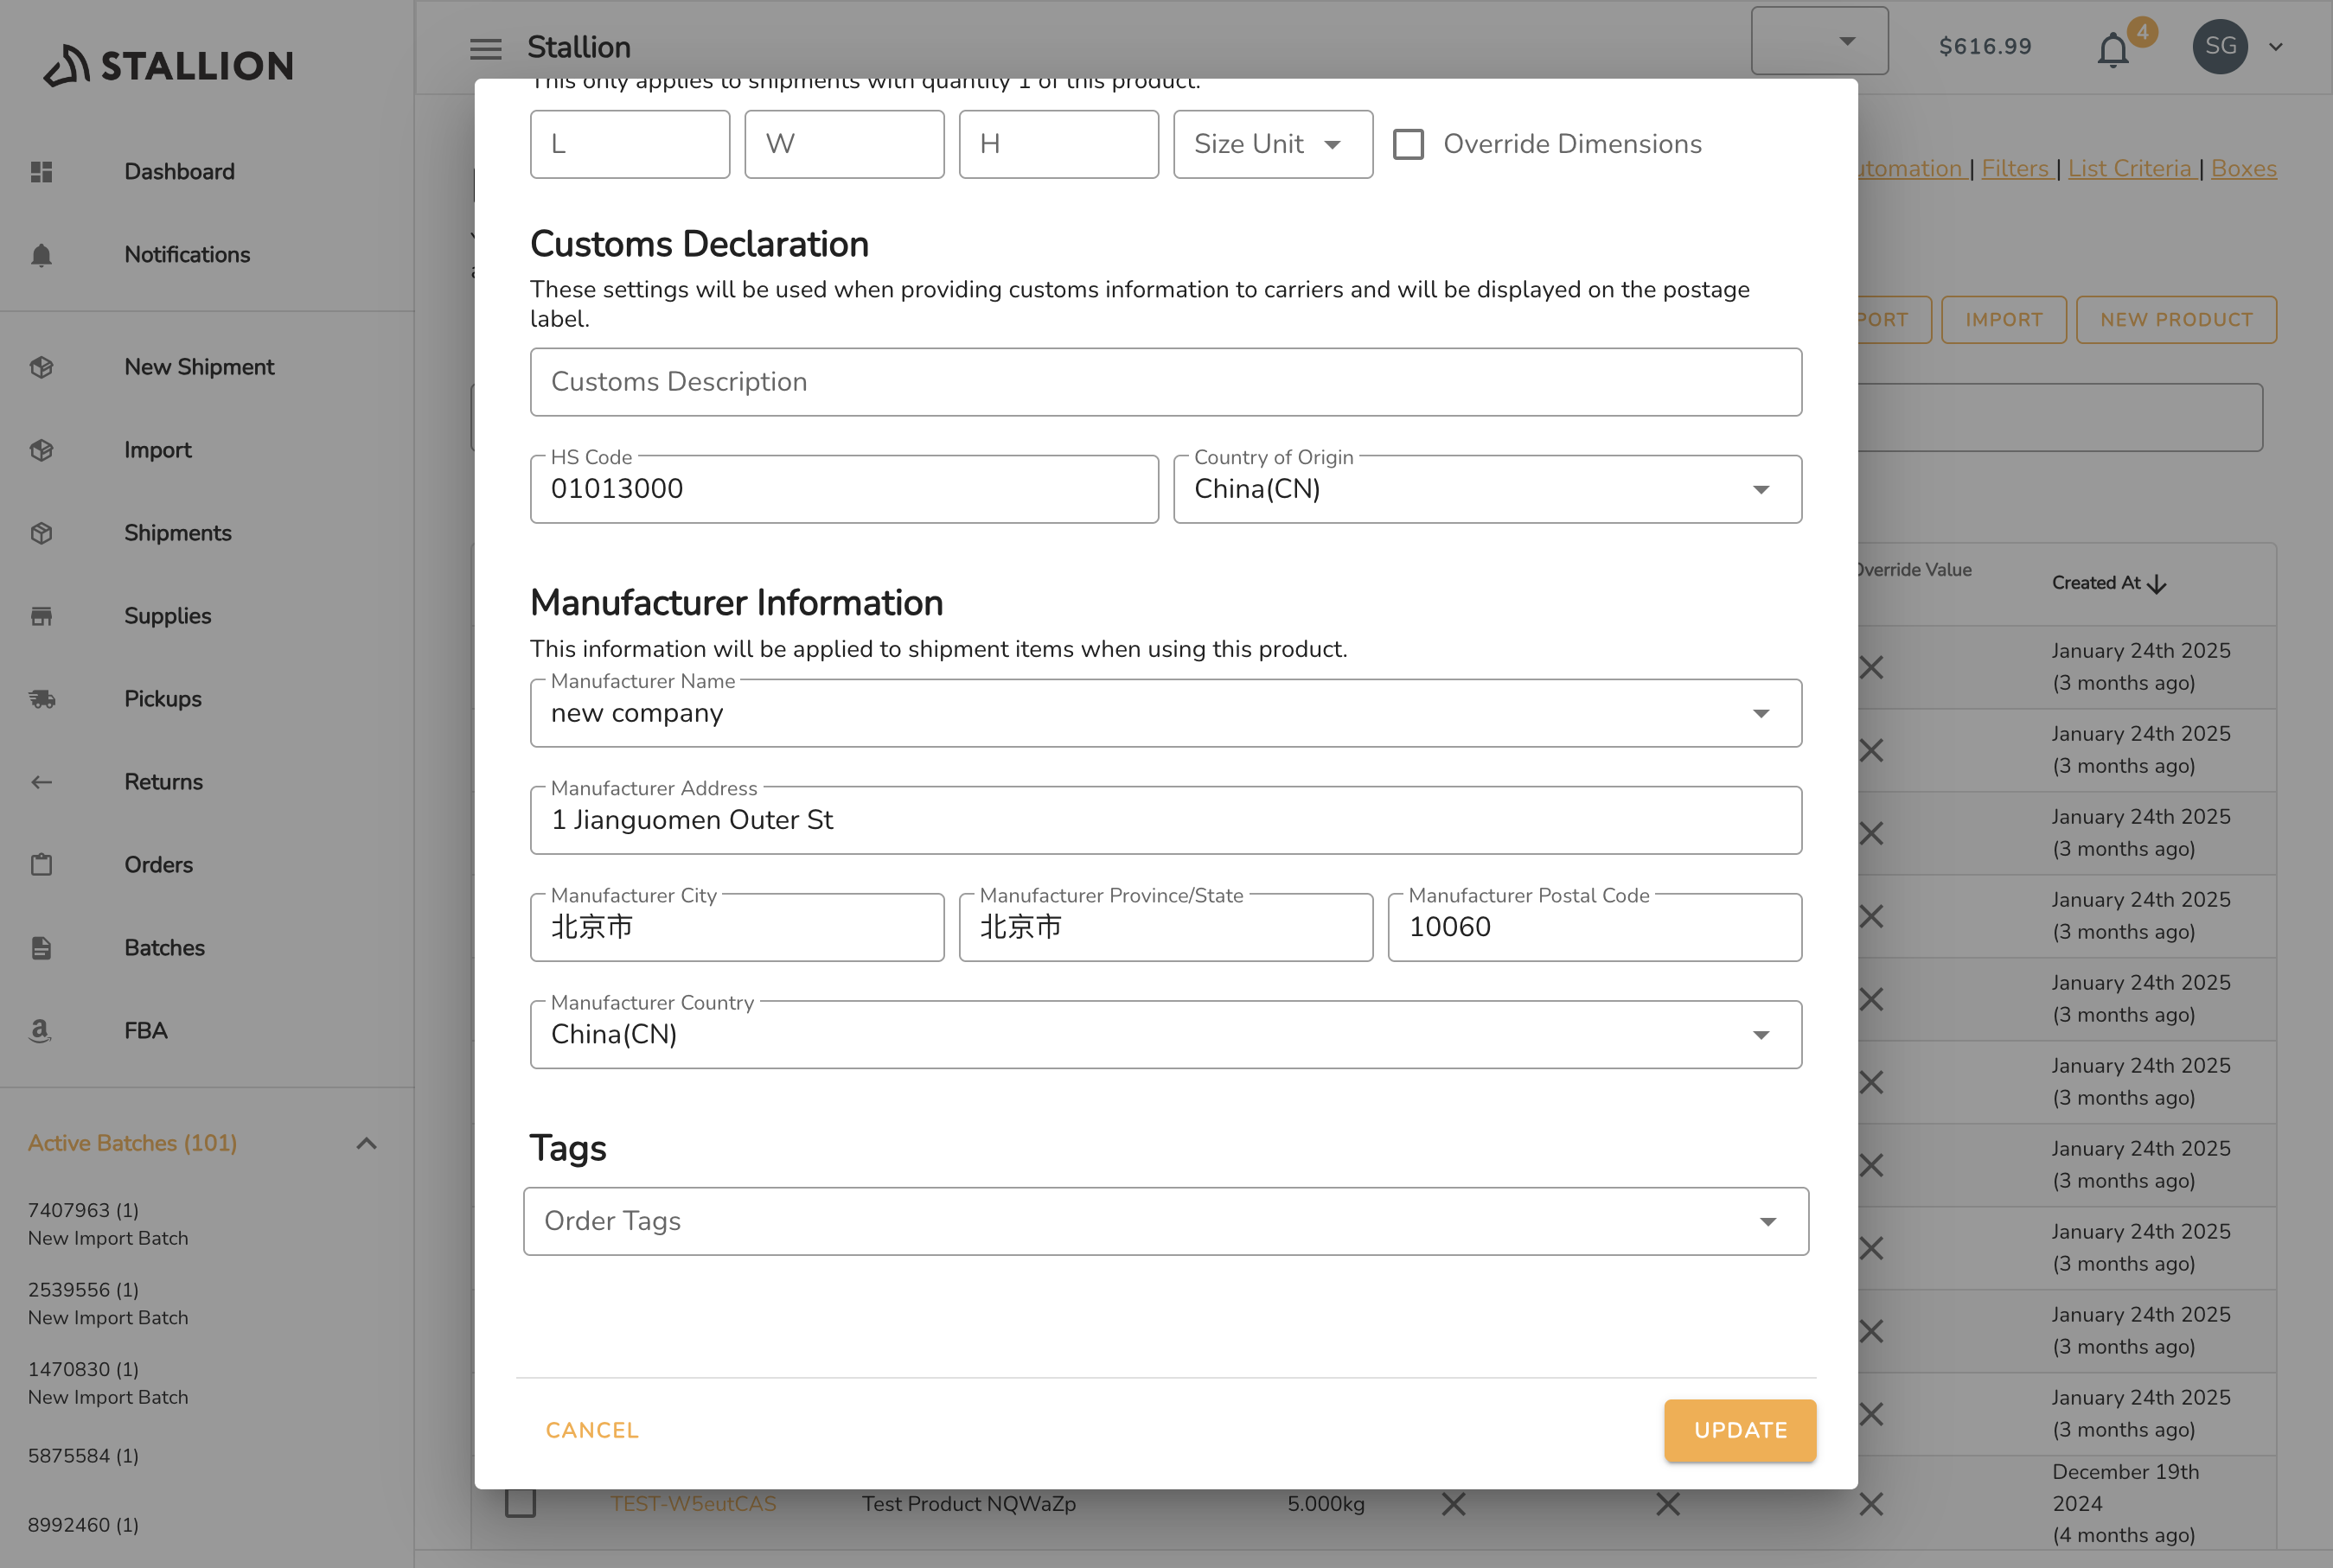Click the Notifications bell sidebar icon

[x=41, y=255]
